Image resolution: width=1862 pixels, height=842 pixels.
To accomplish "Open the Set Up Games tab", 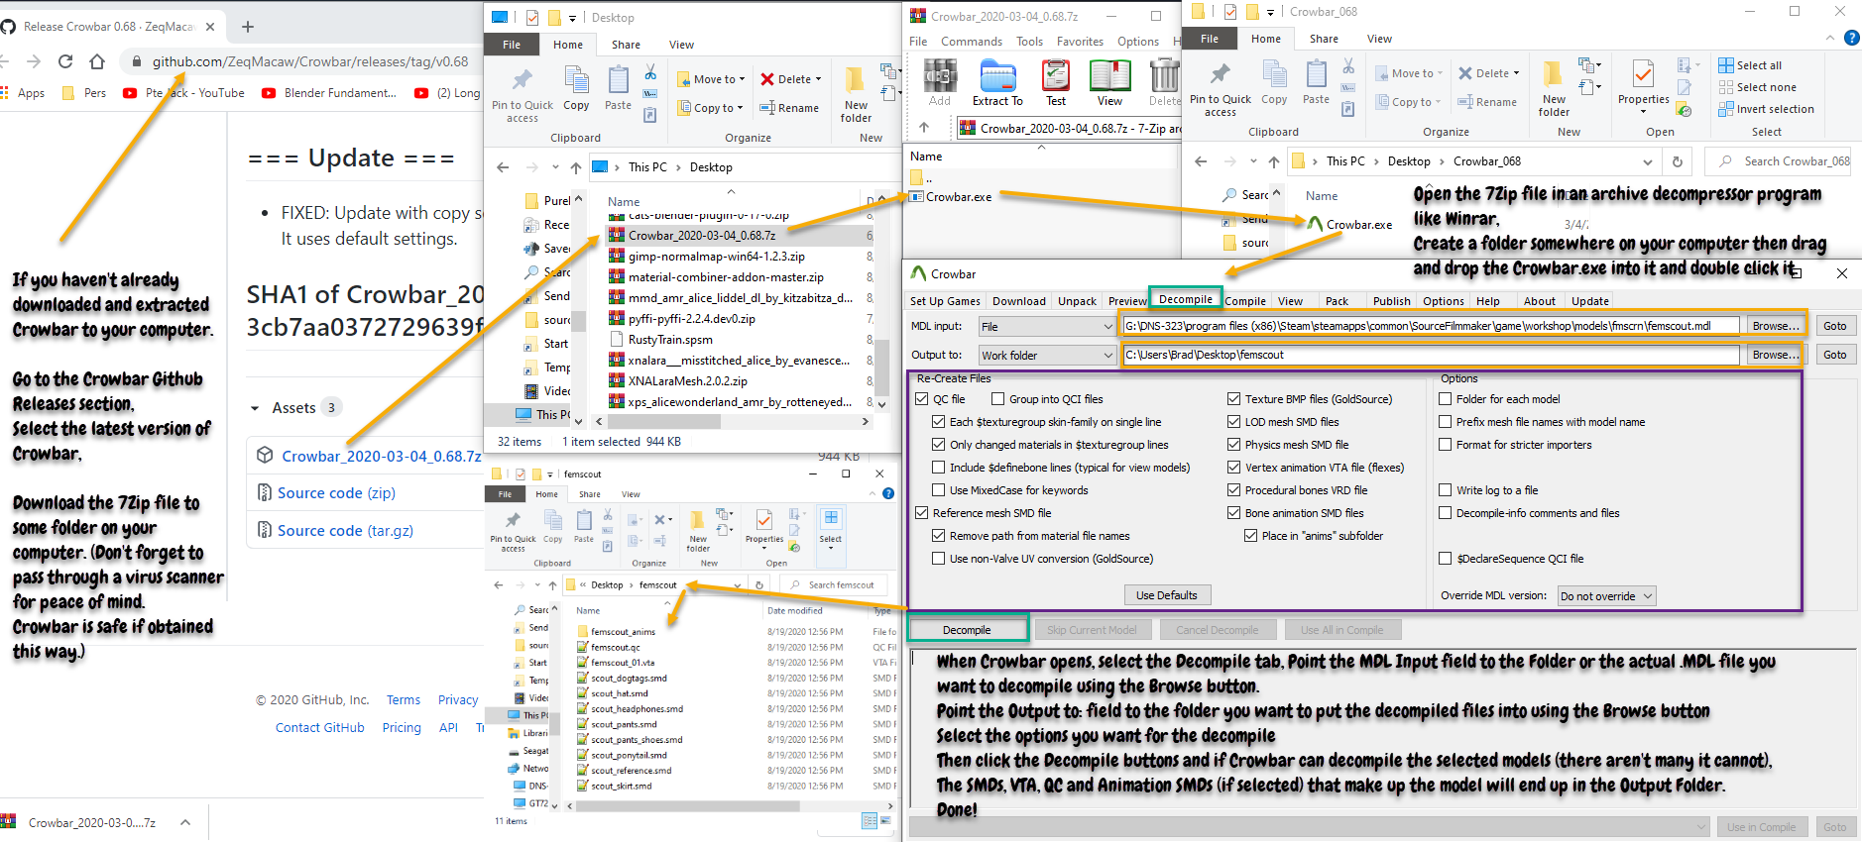I will (945, 301).
